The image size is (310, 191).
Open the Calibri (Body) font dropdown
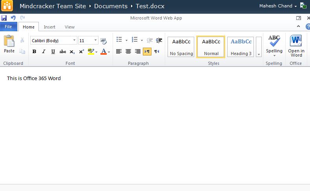pyautogui.click(x=74, y=40)
